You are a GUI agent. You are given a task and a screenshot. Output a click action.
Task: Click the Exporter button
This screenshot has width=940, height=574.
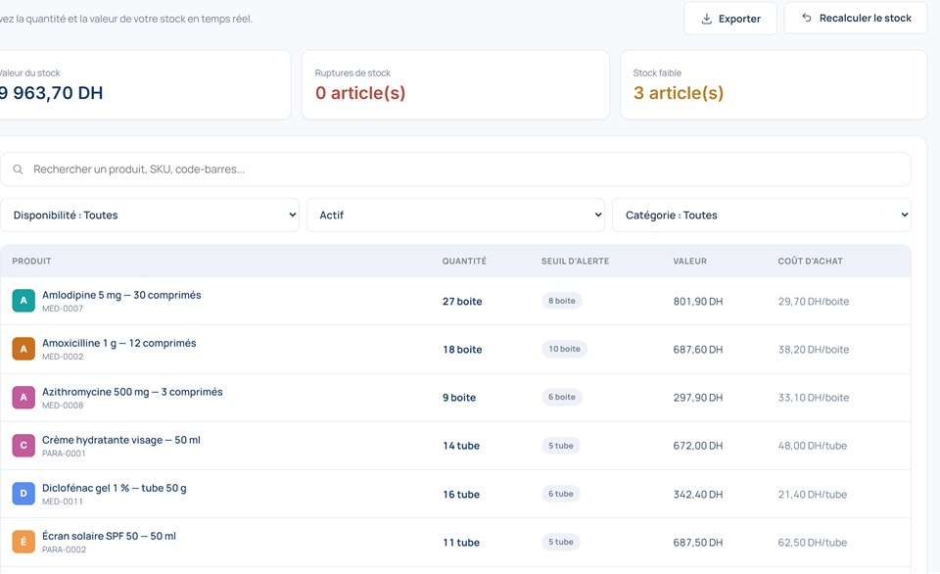tap(730, 19)
